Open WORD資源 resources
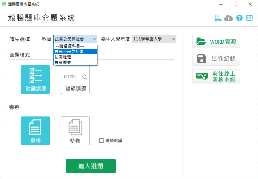The width and height of the screenshot is (258, 179). click(x=216, y=41)
